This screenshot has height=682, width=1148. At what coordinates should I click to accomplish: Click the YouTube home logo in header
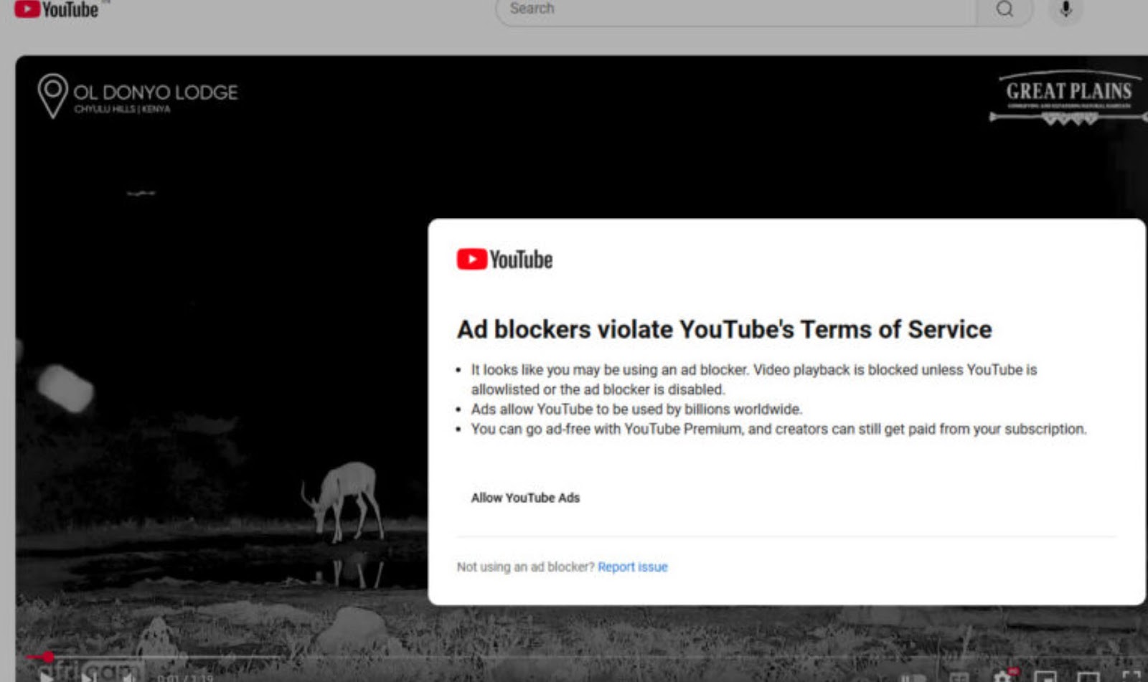(56, 9)
